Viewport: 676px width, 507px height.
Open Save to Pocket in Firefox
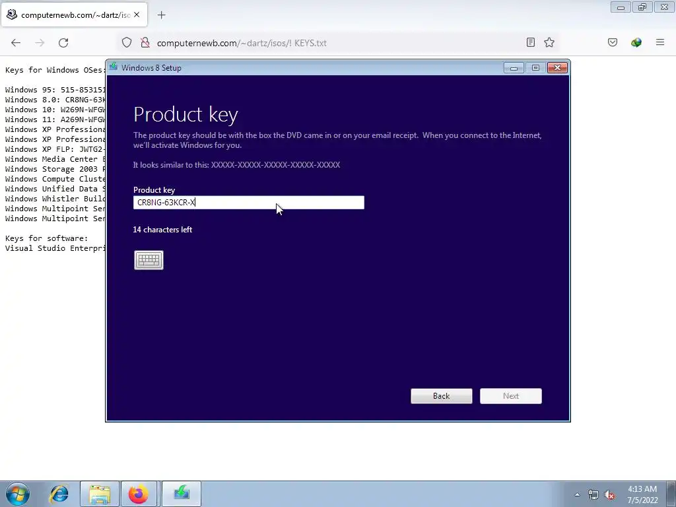[613, 42]
